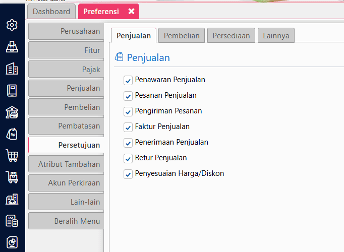
Task: Open the fixed assets building-car icon
Action: click(12, 199)
